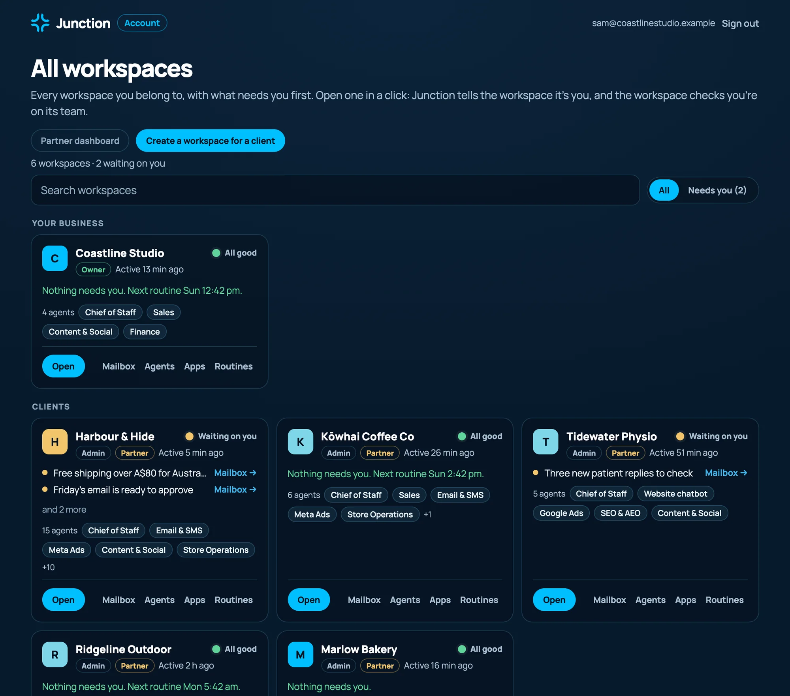Focus the Search workspaces field
Viewport: 790px width, 696px height.
[335, 190]
